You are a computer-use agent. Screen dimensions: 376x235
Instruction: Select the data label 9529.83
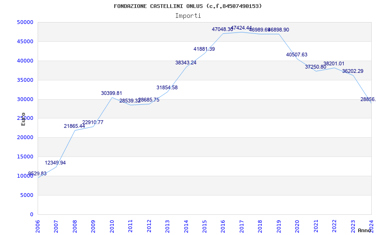point(38,173)
